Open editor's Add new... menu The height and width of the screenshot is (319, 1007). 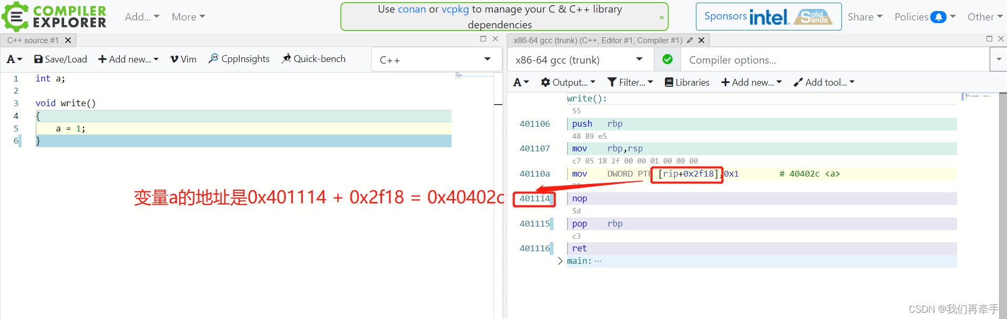tap(128, 59)
